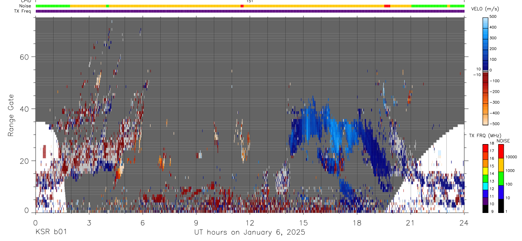522x241 pixels.
Task: Click the 21 tick on the UT hours axis
Action: [x=411, y=222]
